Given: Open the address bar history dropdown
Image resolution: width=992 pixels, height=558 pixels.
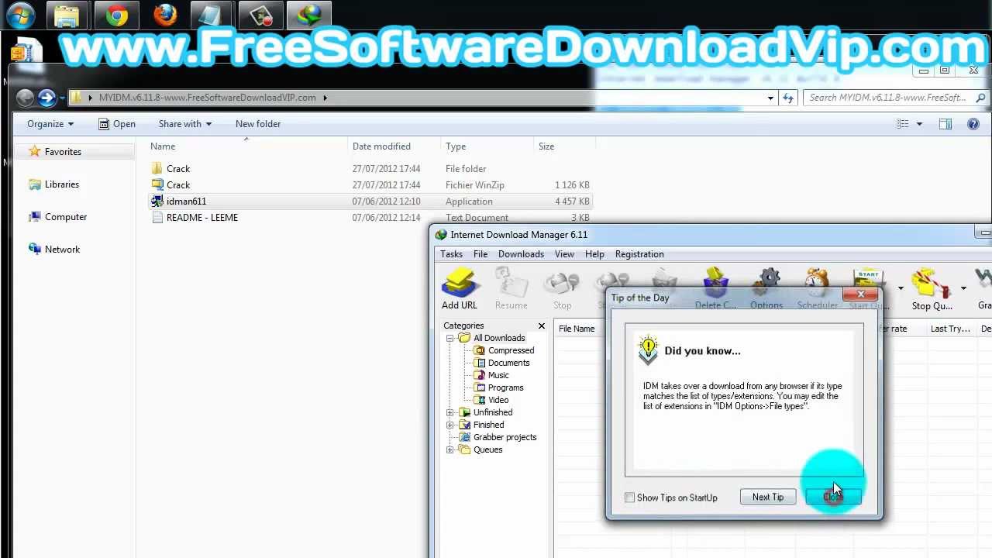Looking at the screenshot, I should click(770, 98).
